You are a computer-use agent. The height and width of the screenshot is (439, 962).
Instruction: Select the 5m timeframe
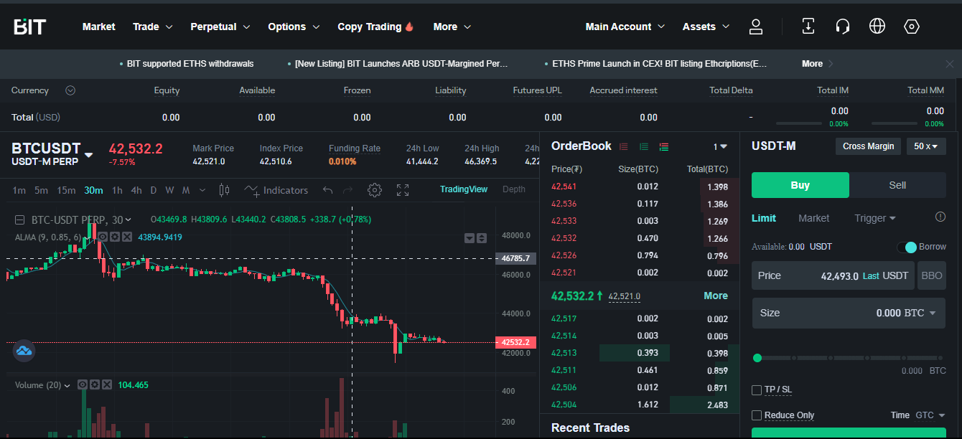pyautogui.click(x=42, y=190)
